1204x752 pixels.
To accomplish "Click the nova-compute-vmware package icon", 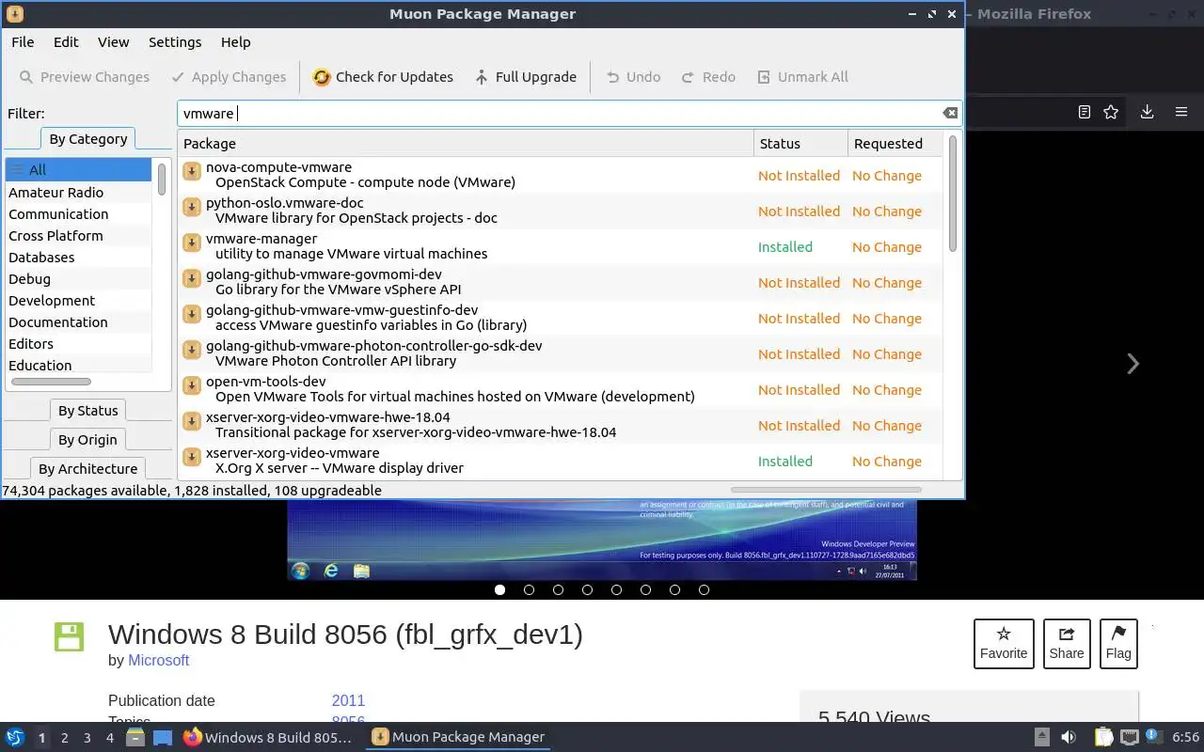I will pyautogui.click(x=192, y=171).
